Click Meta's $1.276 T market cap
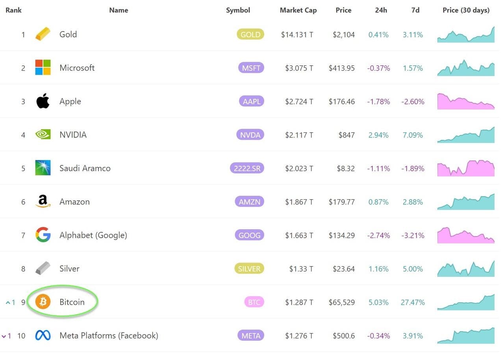Viewport: 504px width, 354px height. click(299, 336)
